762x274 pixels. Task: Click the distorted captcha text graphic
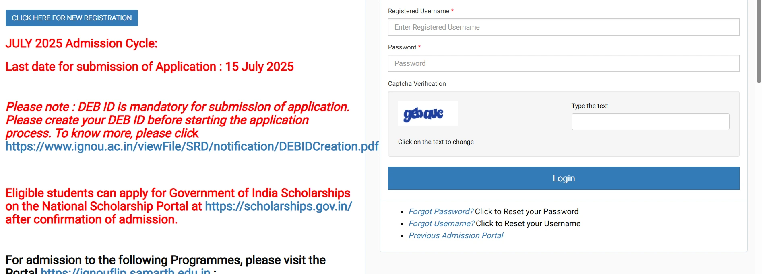coord(428,113)
